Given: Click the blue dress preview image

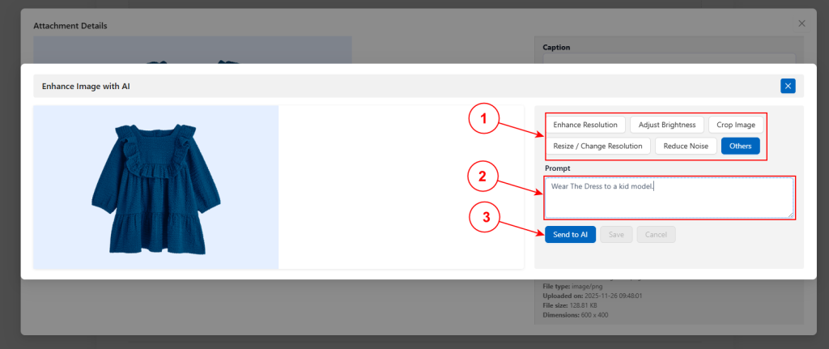Looking at the screenshot, I should tap(156, 187).
